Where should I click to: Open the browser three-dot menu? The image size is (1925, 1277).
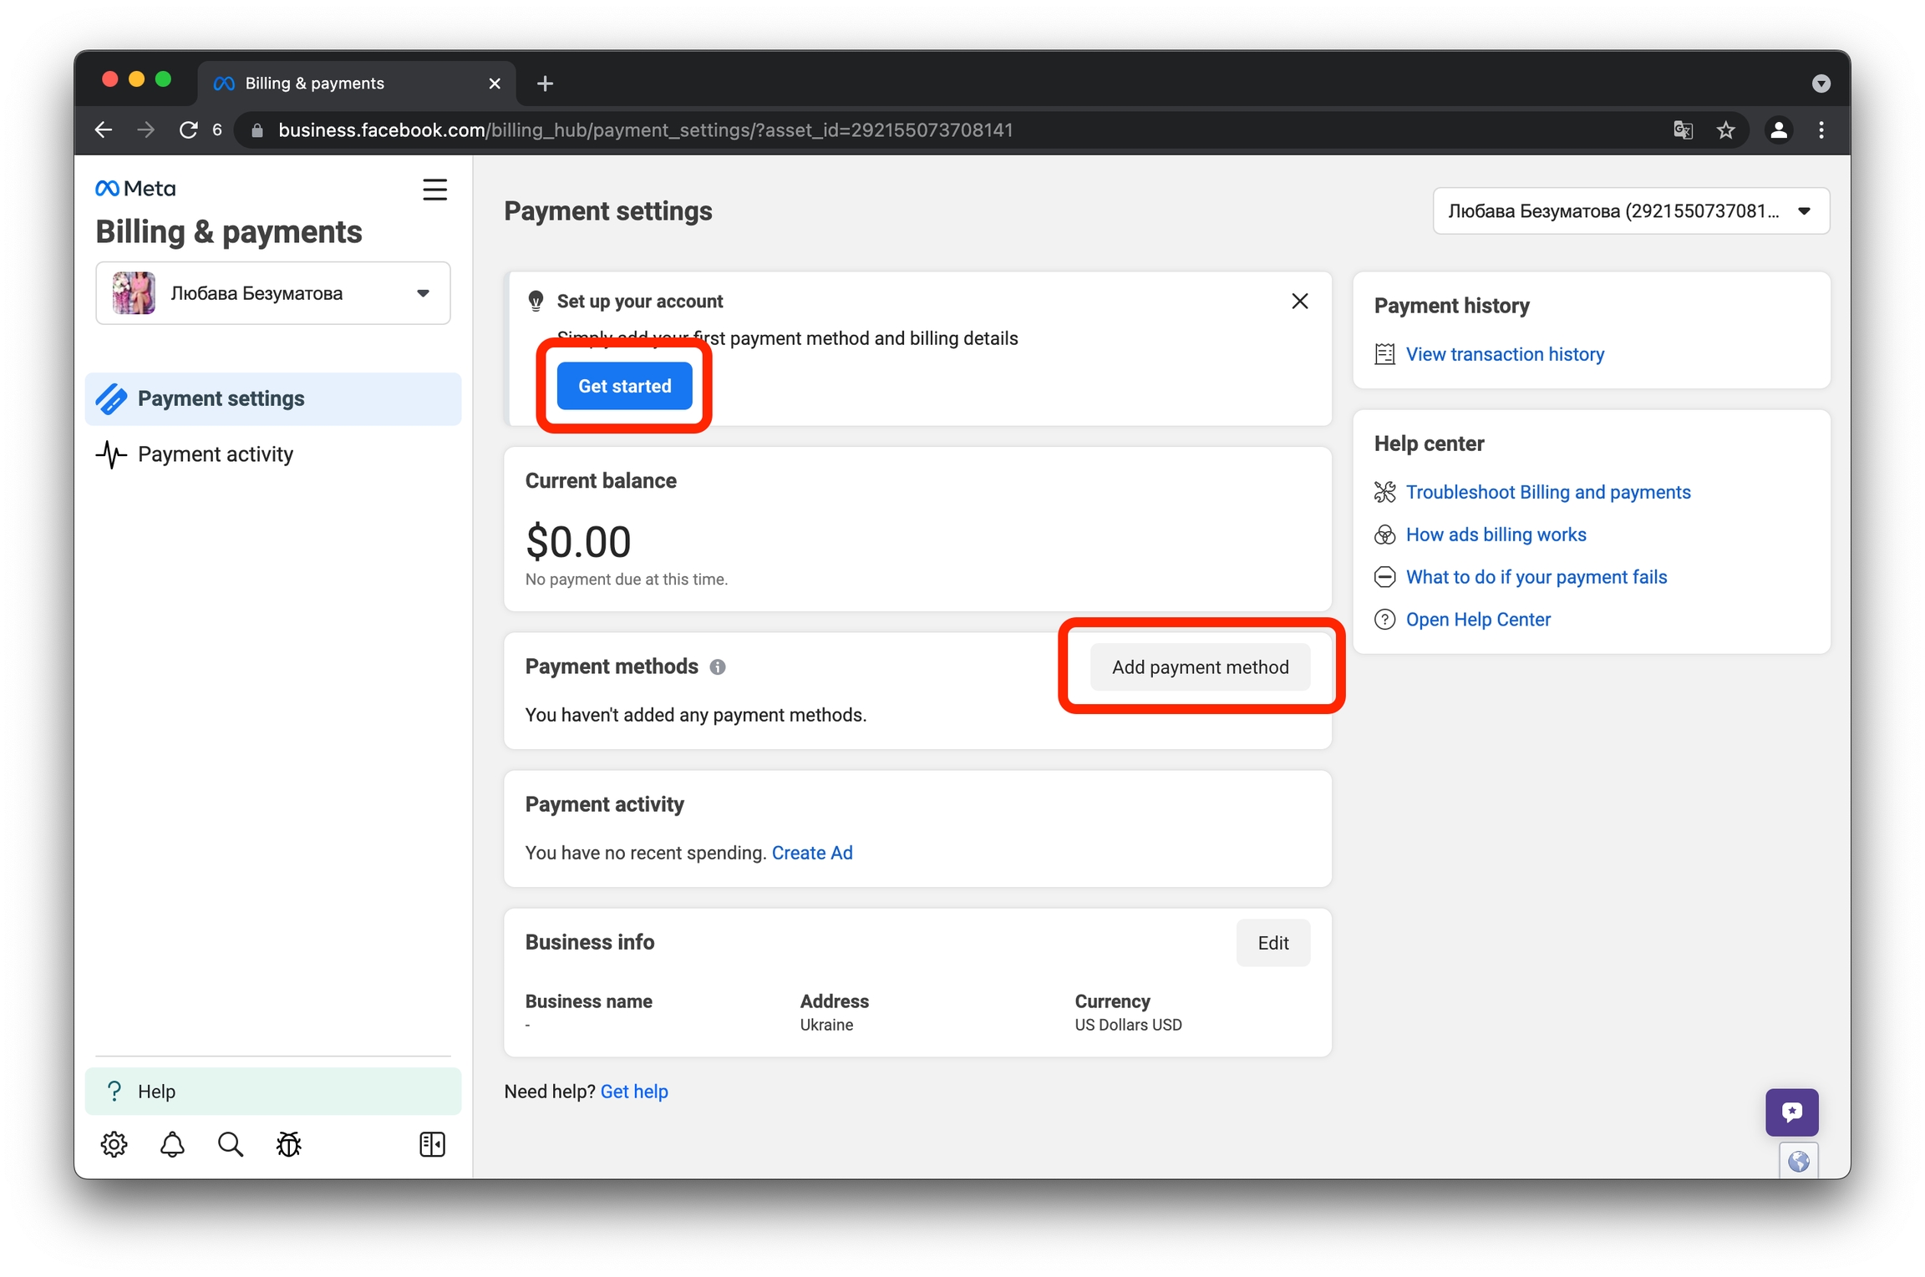(1821, 130)
